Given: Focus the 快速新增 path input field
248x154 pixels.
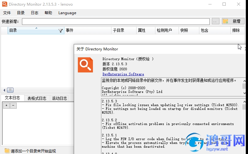Looking at the screenshot, I should (x=116, y=21).
